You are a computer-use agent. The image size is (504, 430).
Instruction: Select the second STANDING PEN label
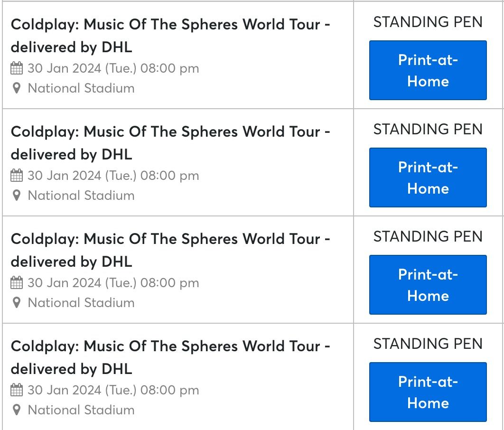pos(427,129)
